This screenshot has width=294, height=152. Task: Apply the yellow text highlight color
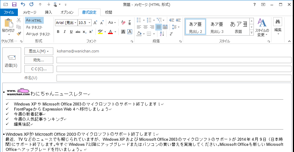click(100, 32)
